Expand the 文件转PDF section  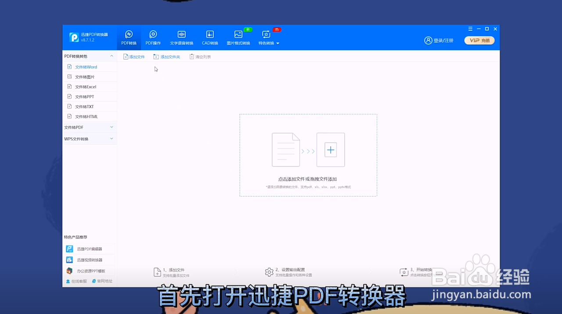(90, 127)
